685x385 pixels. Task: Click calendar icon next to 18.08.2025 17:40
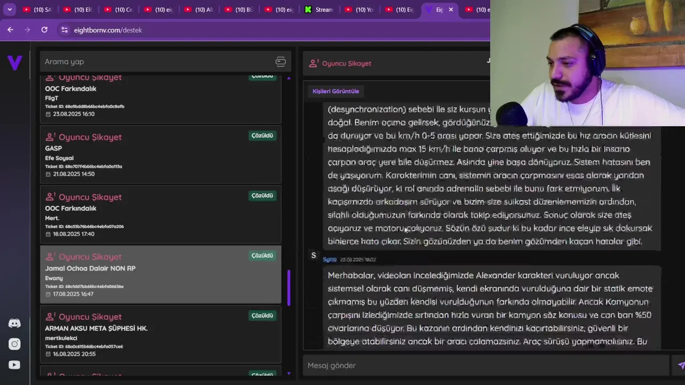(48, 234)
